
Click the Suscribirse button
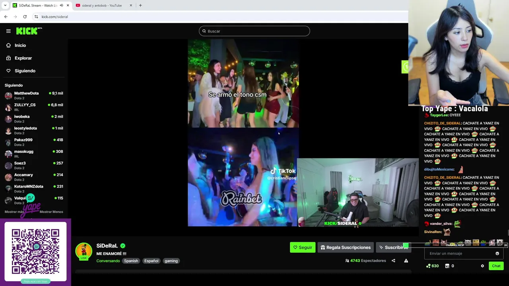coord(393,247)
